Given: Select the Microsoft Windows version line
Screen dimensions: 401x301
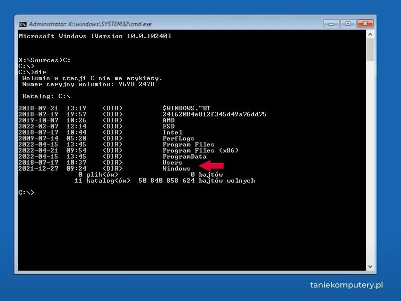Looking at the screenshot, I should 95,36.
